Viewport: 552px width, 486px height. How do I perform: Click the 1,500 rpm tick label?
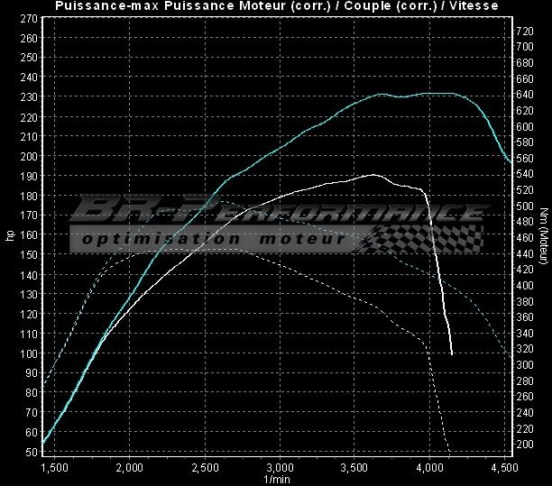tap(55, 467)
